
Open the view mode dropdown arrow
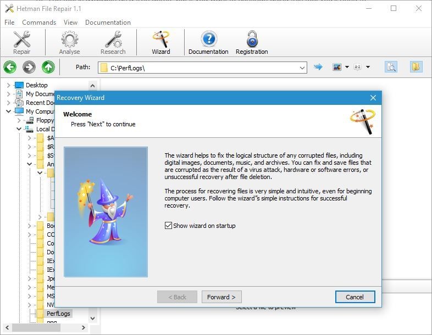[347, 67]
